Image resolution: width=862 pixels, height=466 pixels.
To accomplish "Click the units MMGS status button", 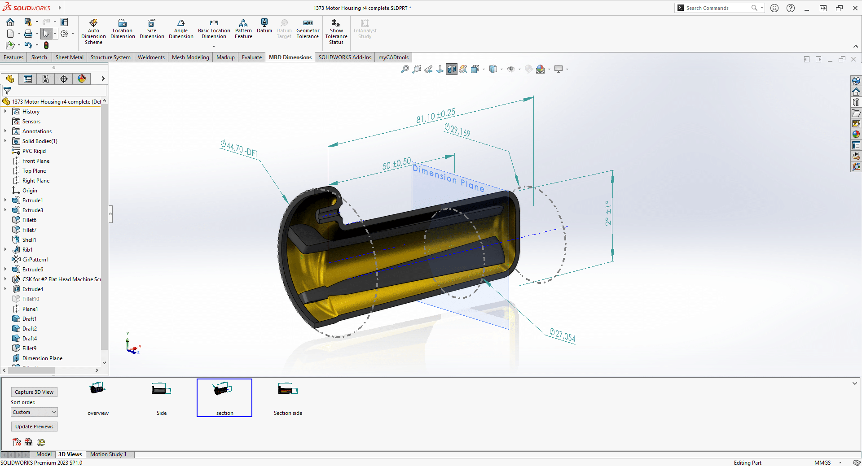I will [x=822, y=462].
